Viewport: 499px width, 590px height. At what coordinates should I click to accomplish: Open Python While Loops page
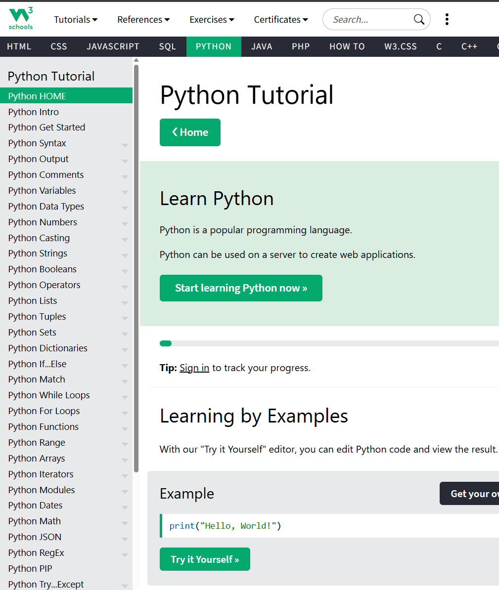pyautogui.click(x=66, y=395)
